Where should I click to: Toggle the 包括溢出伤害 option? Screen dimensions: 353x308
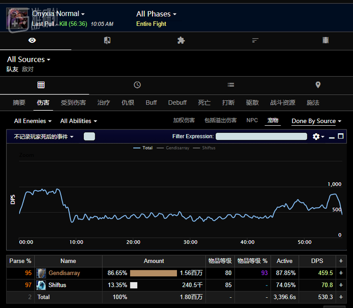(220, 121)
